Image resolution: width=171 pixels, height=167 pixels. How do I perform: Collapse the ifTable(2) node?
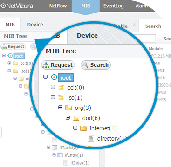48,147
